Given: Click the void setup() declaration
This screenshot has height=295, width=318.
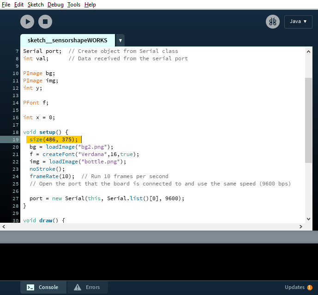Looking at the screenshot, I should [x=46, y=132].
